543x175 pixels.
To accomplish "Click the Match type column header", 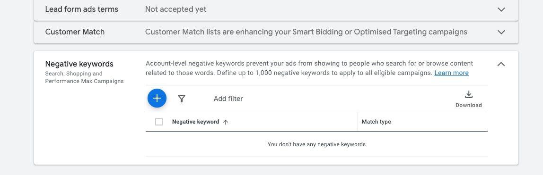I will (x=377, y=122).
